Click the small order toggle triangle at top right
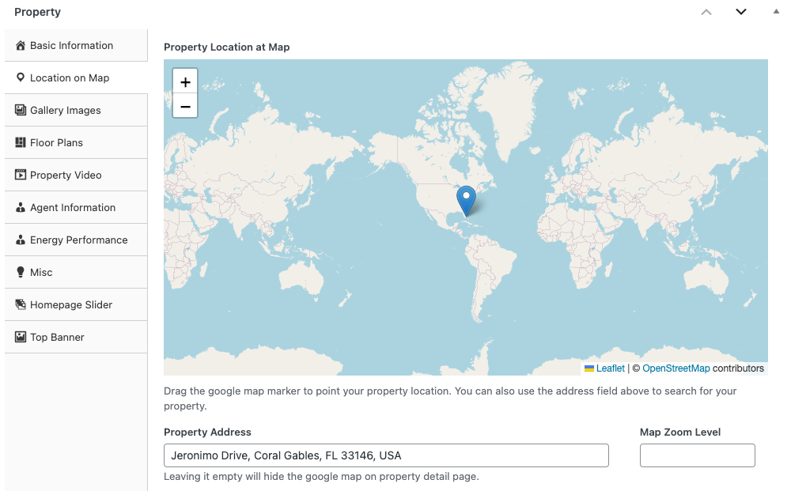Image resolution: width=791 pixels, height=491 pixels. (774, 12)
